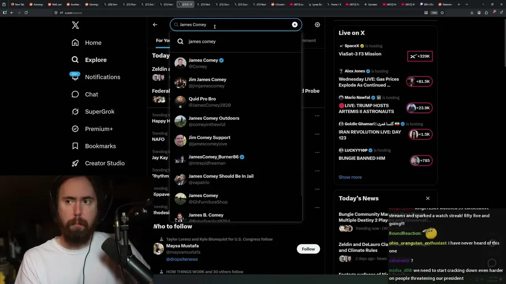Select Jim James Comey @jimjamescomey result
The height and width of the screenshot is (284, 506).
(236, 82)
